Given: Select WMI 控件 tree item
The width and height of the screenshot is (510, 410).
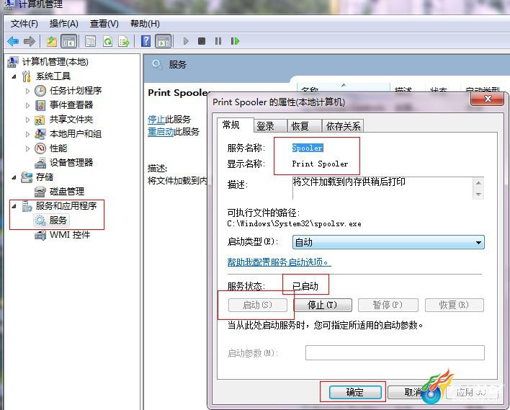Looking at the screenshot, I should click(70, 235).
